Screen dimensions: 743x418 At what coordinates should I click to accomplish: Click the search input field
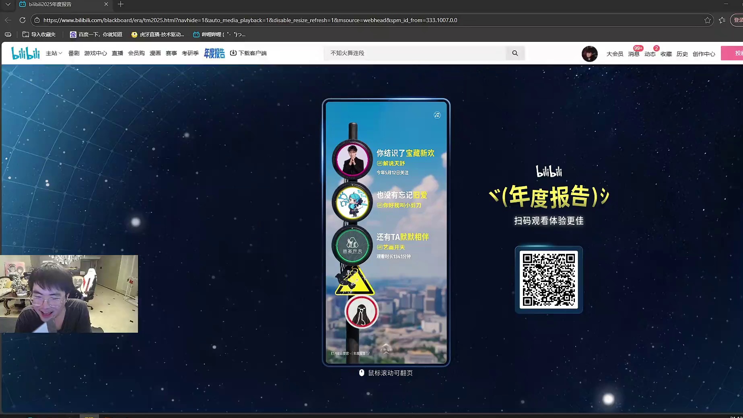pos(414,53)
